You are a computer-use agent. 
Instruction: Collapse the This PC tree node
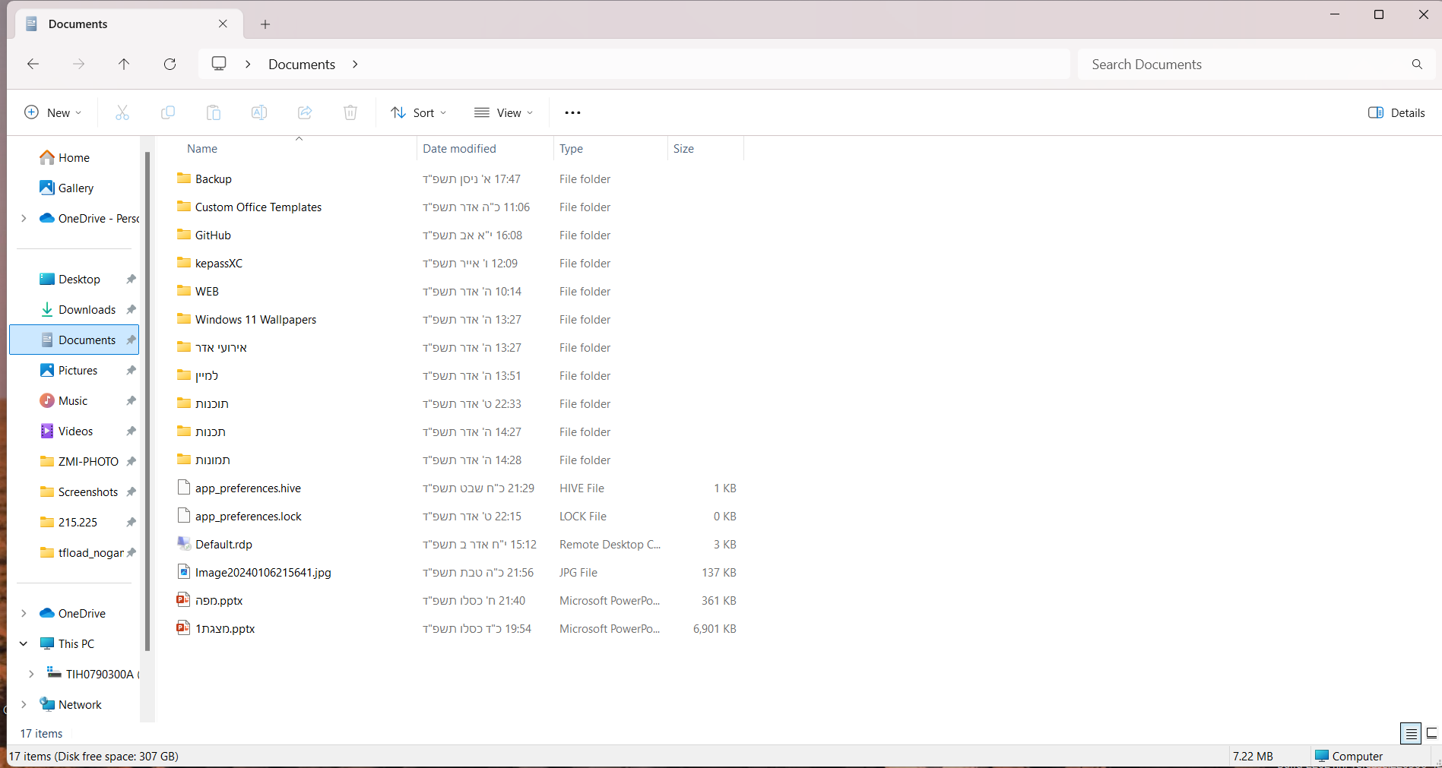24,643
